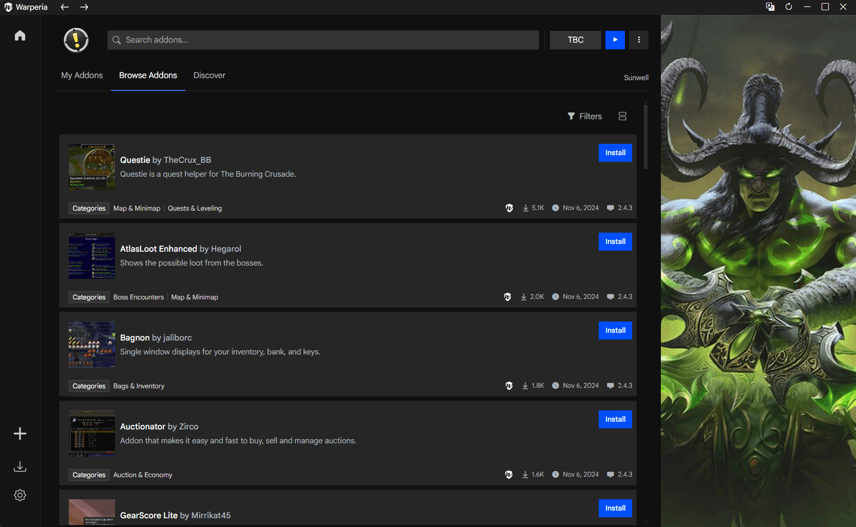The width and height of the screenshot is (856, 527).
Task: Click the 5.1K download count
Action: pos(538,208)
